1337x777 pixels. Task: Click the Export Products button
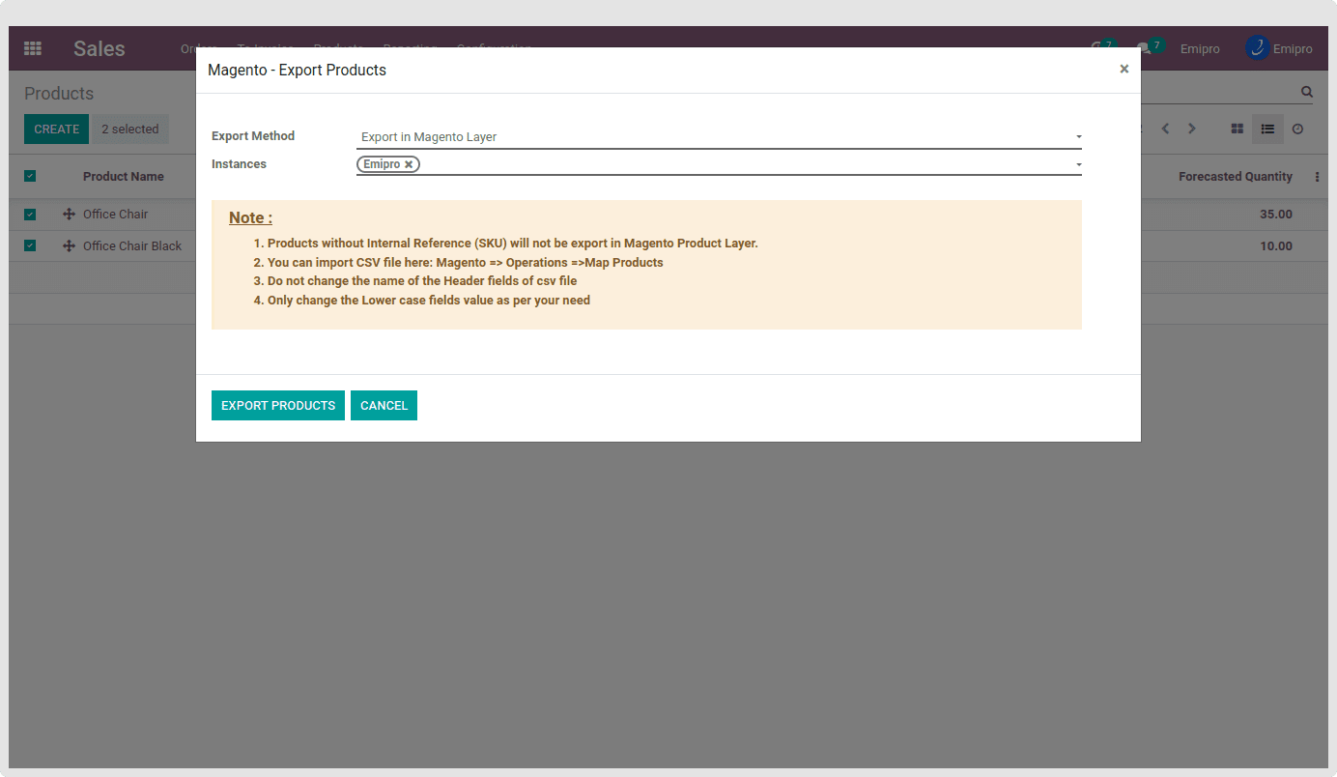(278, 405)
